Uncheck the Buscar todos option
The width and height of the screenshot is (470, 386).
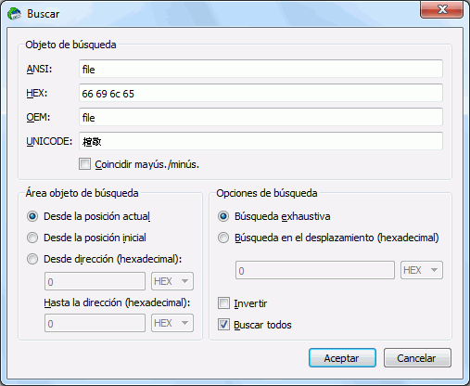223,325
